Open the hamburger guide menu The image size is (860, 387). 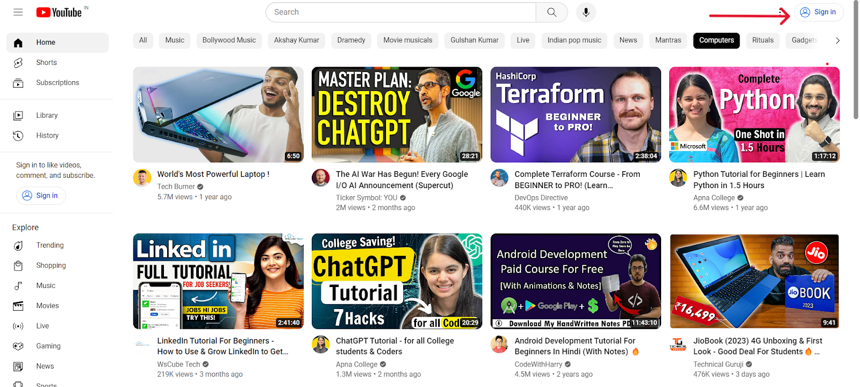(x=18, y=12)
